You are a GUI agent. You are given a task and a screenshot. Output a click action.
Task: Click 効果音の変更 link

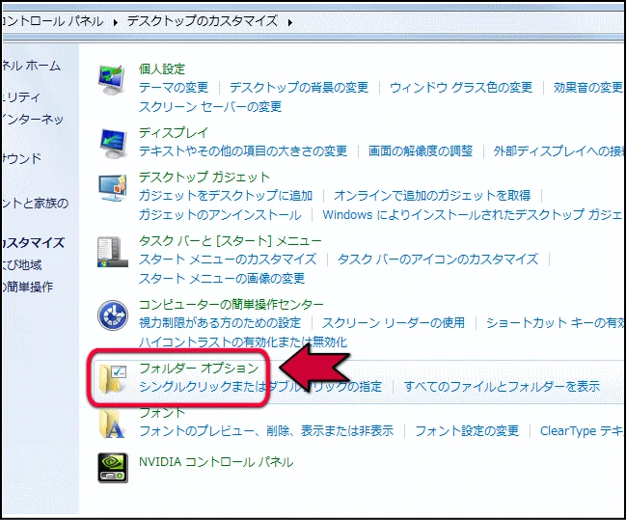[x=588, y=87]
